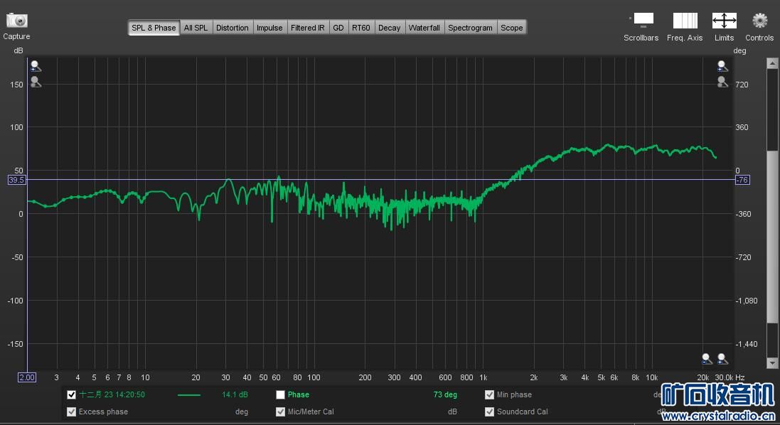Viewport: 780px width, 425px height.
Task: Click the Freq. Axis icon
Action: pyautogui.click(x=685, y=20)
